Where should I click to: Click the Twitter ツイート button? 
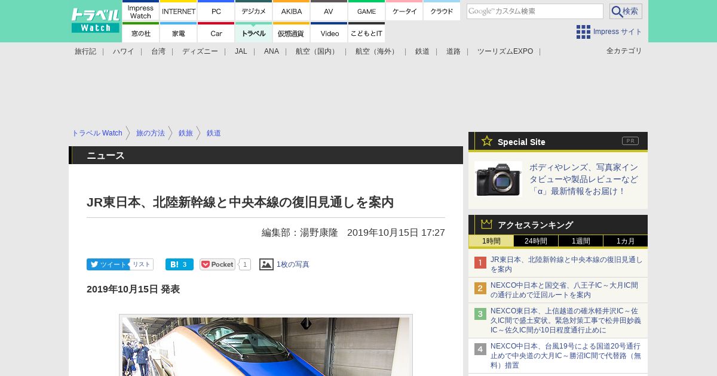click(108, 264)
